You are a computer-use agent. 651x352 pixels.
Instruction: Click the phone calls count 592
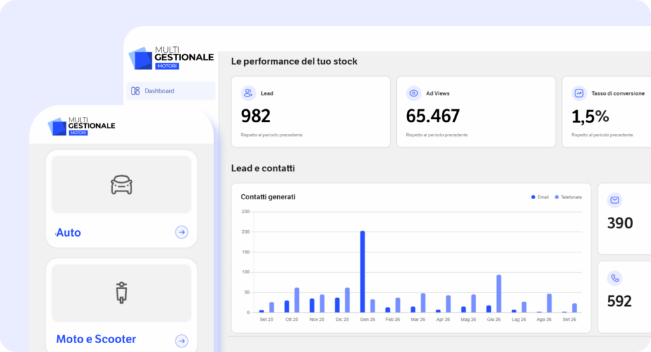(619, 301)
